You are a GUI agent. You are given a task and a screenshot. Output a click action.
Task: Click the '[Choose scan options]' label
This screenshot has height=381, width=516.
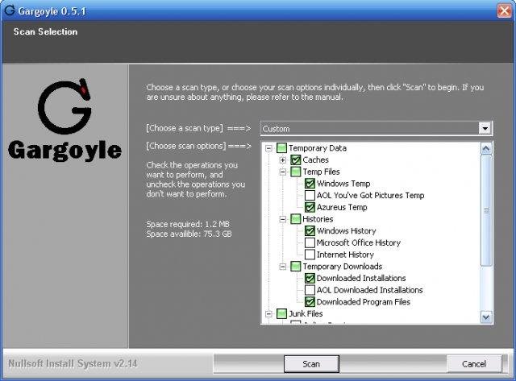[x=186, y=146]
